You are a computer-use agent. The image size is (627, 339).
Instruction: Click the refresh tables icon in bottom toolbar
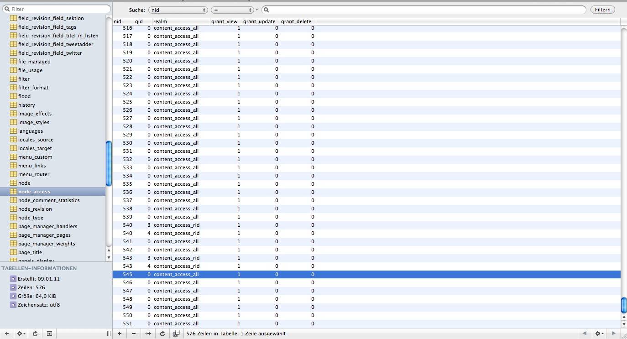[35, 334]
